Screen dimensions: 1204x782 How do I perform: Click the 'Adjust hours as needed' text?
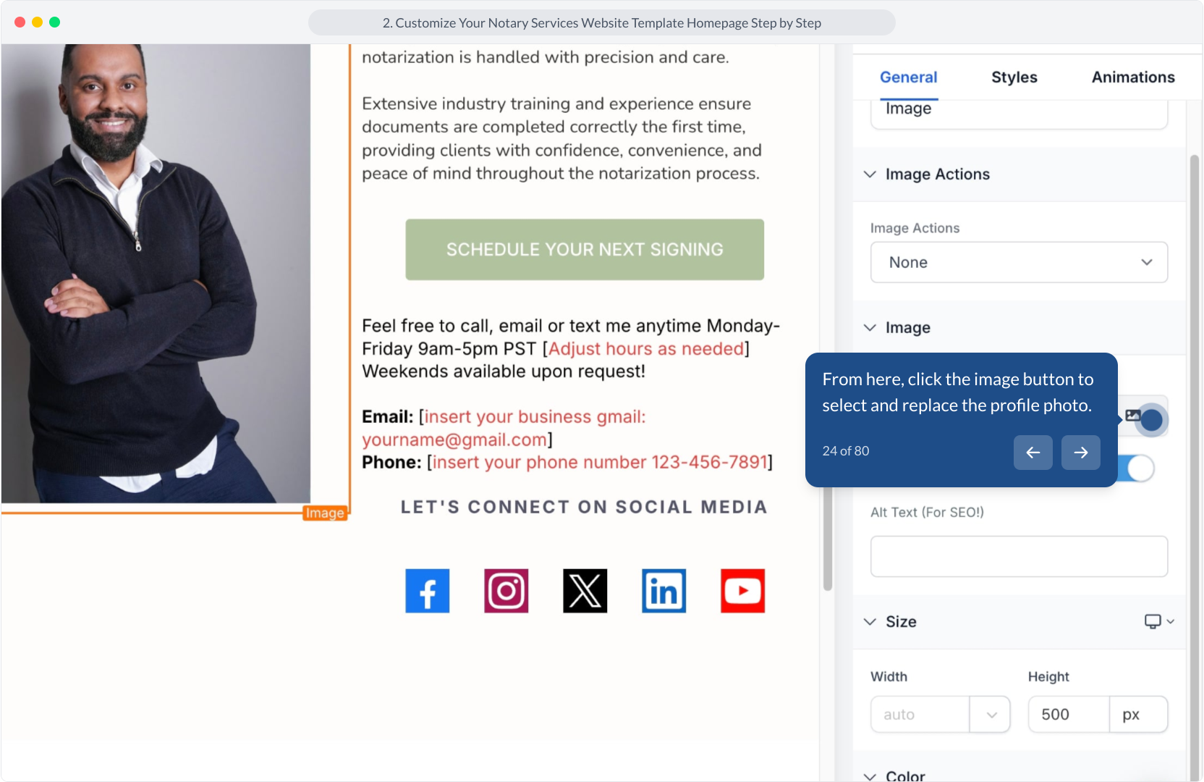[x=646, y=349]
